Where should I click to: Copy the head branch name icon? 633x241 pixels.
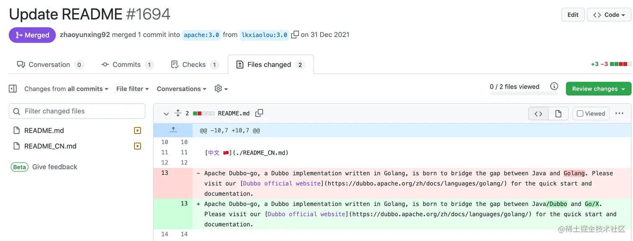(x=295, y=35)
